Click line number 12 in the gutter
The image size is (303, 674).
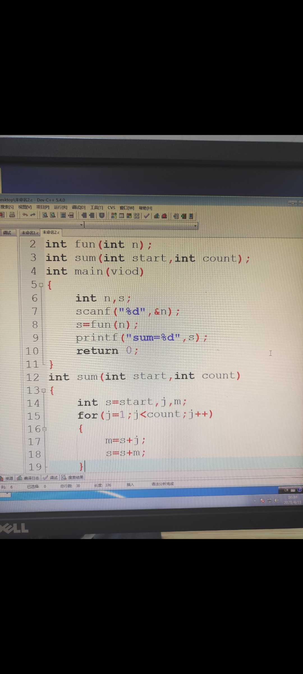(33, 377)
